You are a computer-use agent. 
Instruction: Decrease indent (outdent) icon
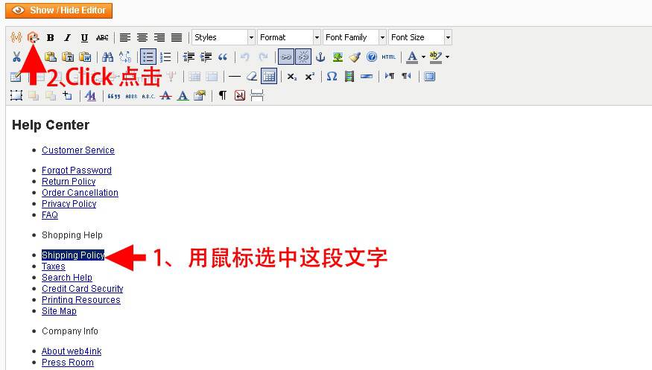click(x=189, y=57)
